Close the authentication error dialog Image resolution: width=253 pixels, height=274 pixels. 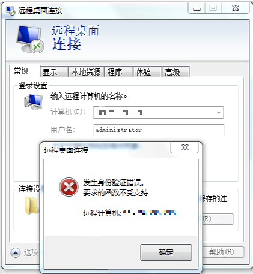pos(184,148)
